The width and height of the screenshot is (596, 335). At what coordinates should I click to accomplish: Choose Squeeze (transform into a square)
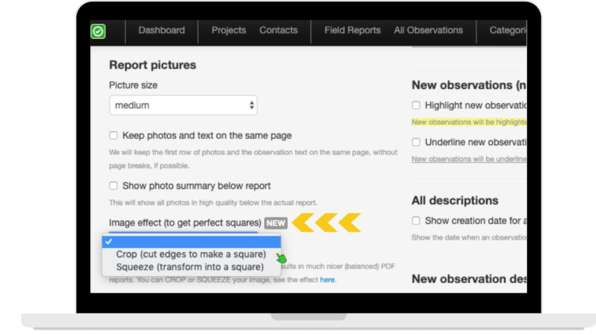(190, 267)
